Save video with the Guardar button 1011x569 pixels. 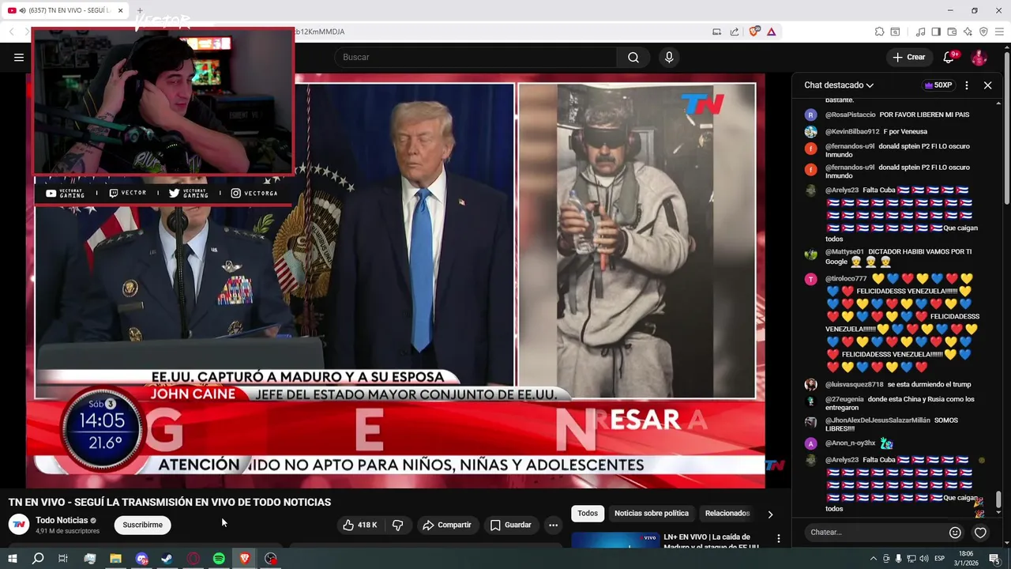tap(510, 525)
